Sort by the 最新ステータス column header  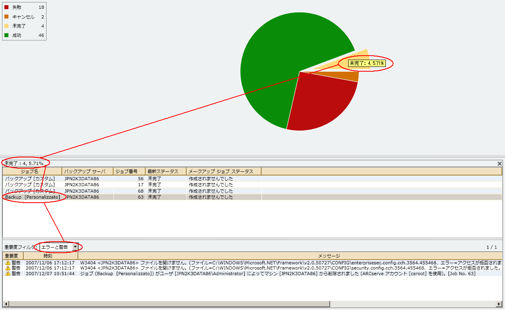(x=165, y=171)
